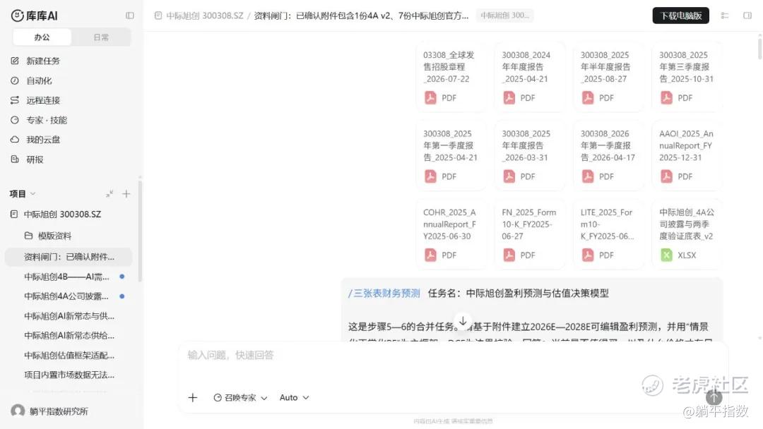Image resolution: width=763 pixels, height=429 pixels.
Task: Open 远程连接 in the sidebar
Action: coord(43,100)
